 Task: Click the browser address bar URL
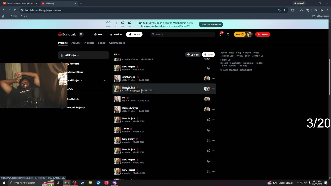coord(43,10)
